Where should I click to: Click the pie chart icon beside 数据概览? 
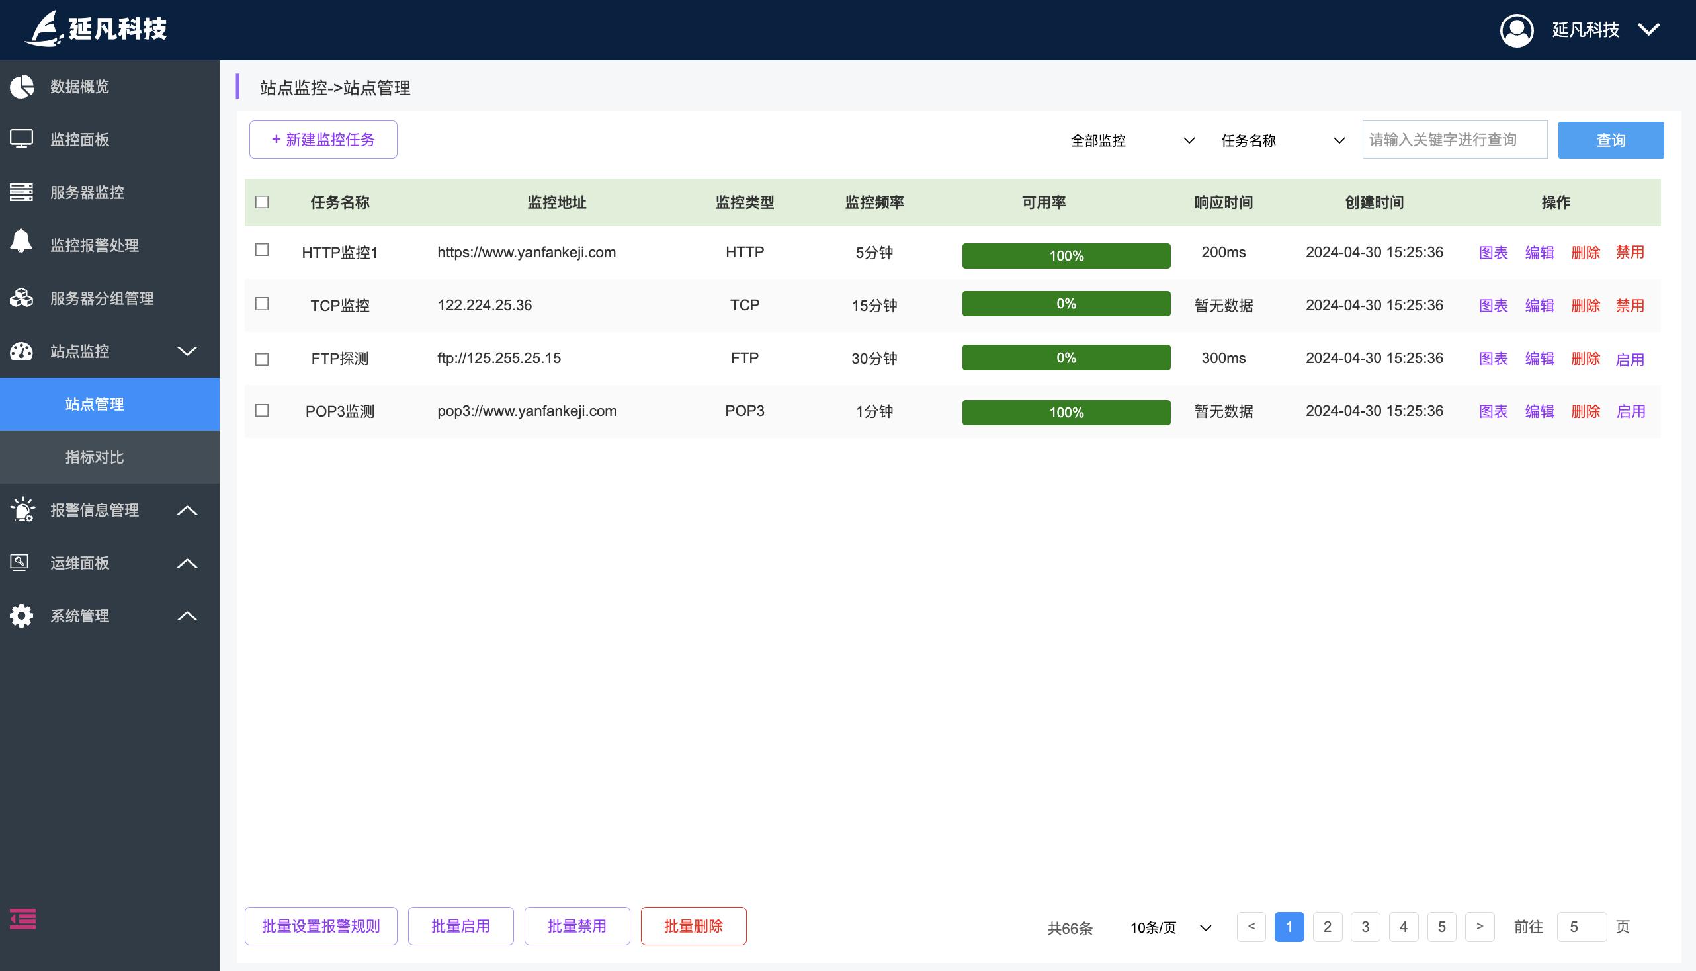(x=21, y=87)
